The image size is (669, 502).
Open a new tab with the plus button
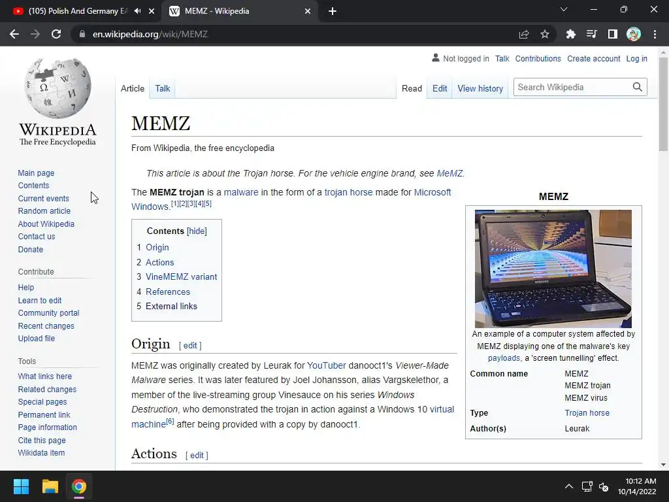[x=333, y=11]
